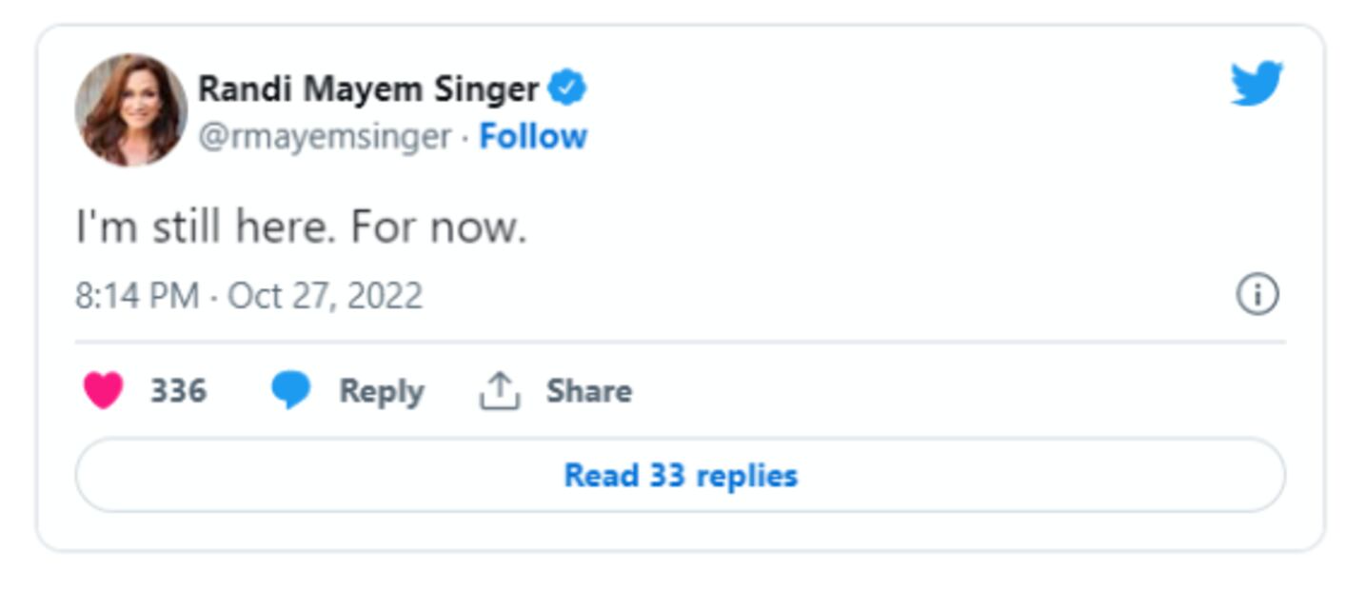Screen dimensions: 1366x590
Task: Open the @rmayemsinger handle link
Action: (324, 137)
